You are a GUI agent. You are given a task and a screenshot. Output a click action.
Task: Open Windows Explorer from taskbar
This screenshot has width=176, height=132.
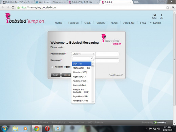(x=15, y=129)
